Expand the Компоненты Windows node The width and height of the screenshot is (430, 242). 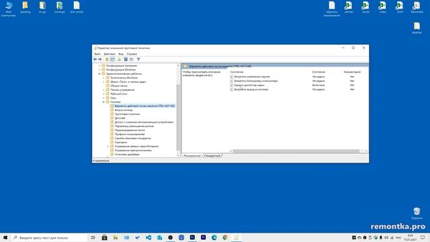pyautogui.click(x=103, y=78)
